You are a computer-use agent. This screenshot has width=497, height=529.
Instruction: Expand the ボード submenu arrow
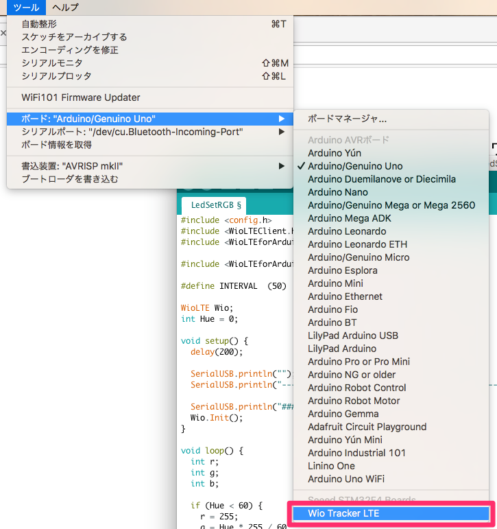coord(281,119)
